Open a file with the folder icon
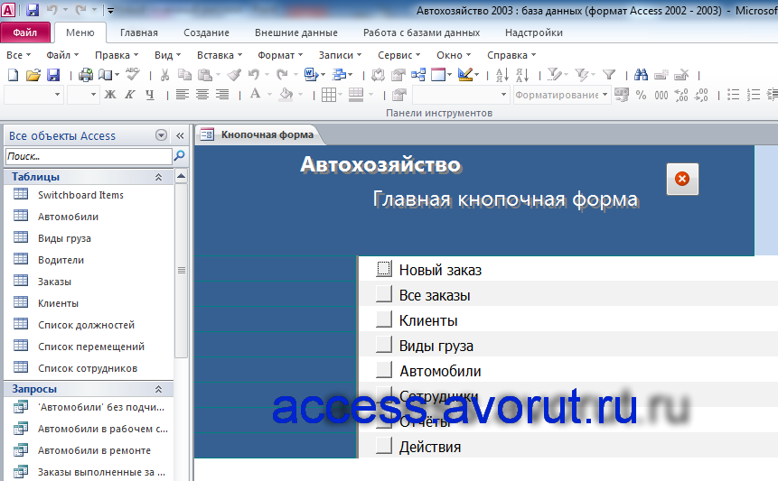This screenshot has height=481, width=778. click(x=33, y=75)
